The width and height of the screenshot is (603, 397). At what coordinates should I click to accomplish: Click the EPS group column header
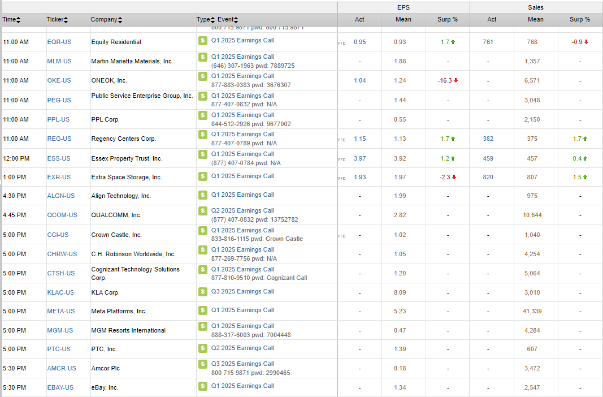tap(404, 8)
